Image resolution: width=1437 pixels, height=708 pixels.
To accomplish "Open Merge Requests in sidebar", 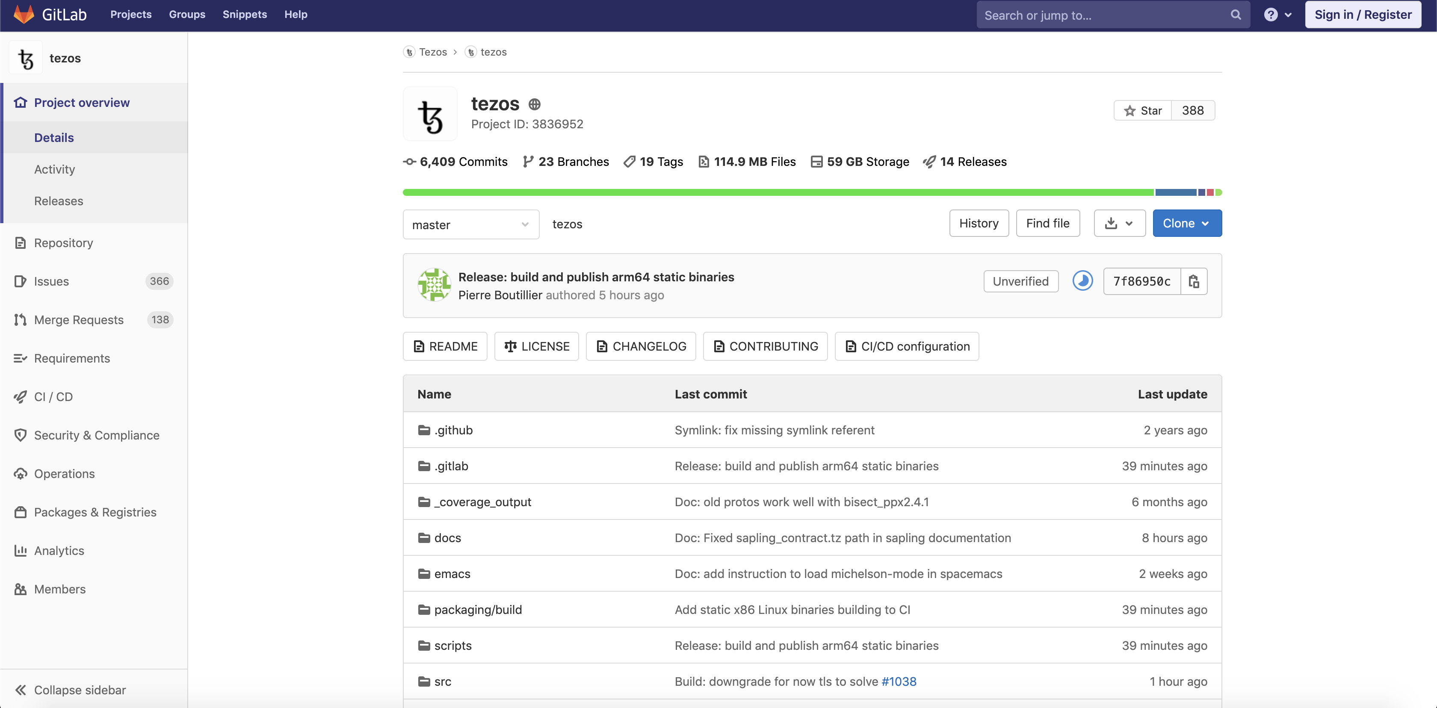I will [x=79, y=320].
